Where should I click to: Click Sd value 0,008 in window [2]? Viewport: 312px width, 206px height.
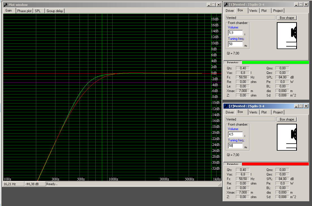click(282, 197)
